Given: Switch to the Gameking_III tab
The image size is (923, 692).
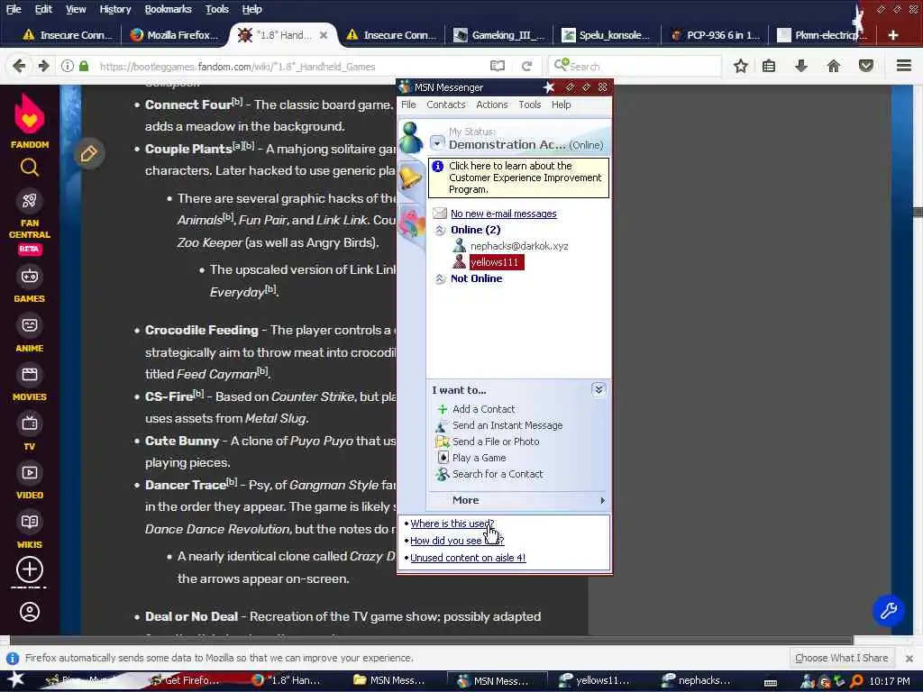Looking at the screenshot, I should pyautogui.click(x=499, y=35).
